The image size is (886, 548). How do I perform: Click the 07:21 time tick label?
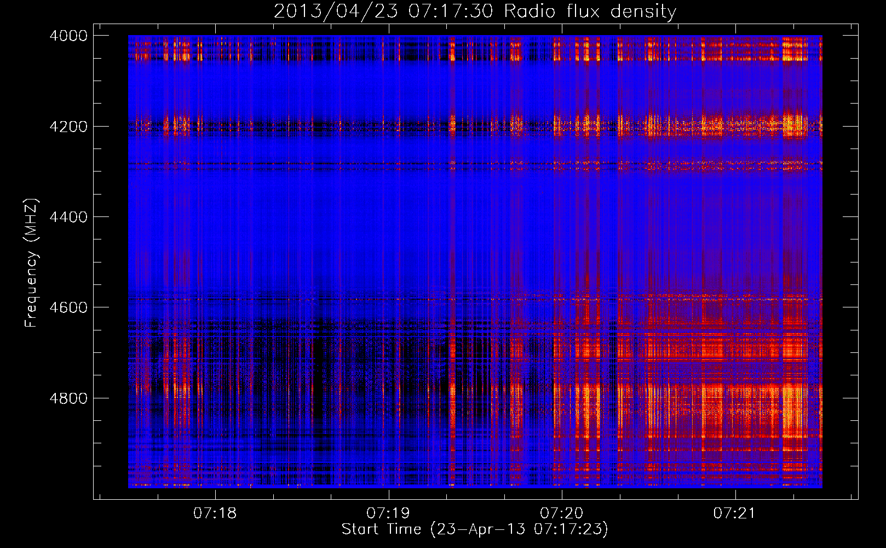tap(734, 513)
